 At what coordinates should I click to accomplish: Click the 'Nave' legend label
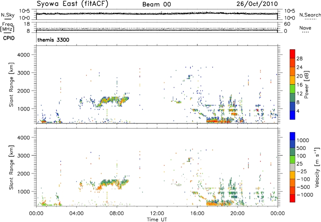pyautogui.click(x=305, y=28)
